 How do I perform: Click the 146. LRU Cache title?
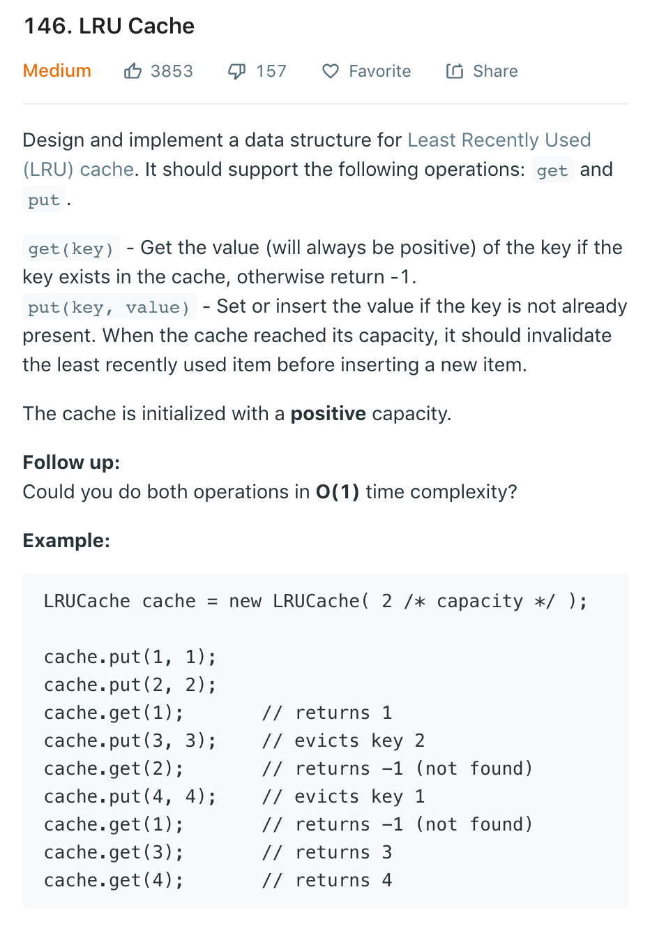(x=109, y=26)
